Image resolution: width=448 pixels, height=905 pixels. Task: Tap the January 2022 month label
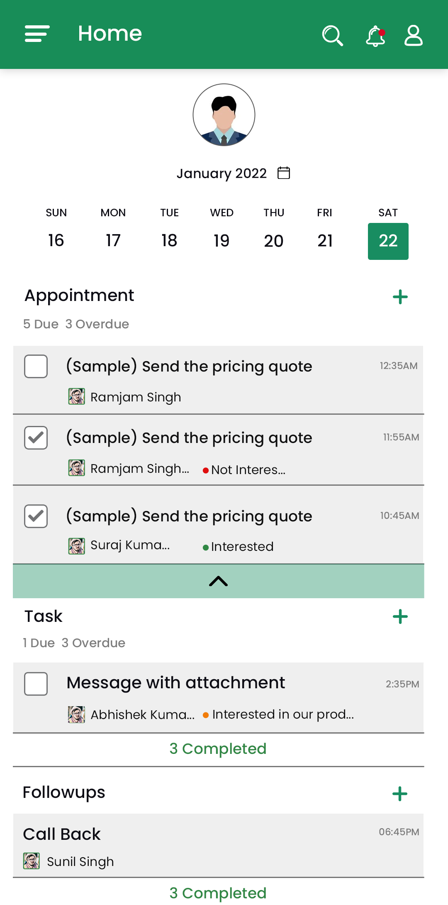(222, 173)
